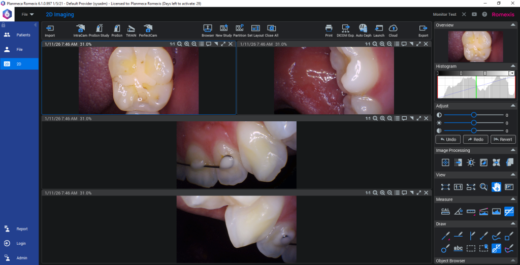
Task: Toggle the 1:1 view mode in View panel
Action: 458,187
